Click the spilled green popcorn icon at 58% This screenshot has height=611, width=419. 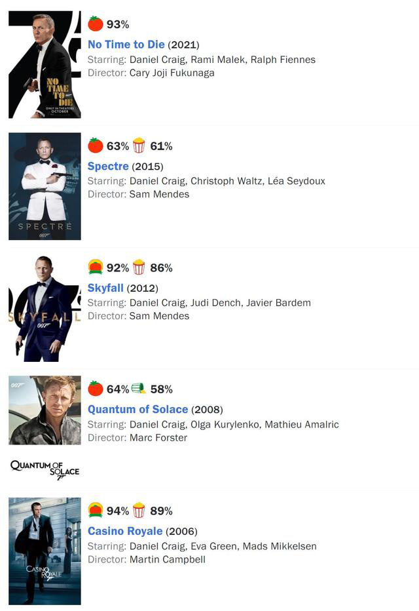pos(139,389)
